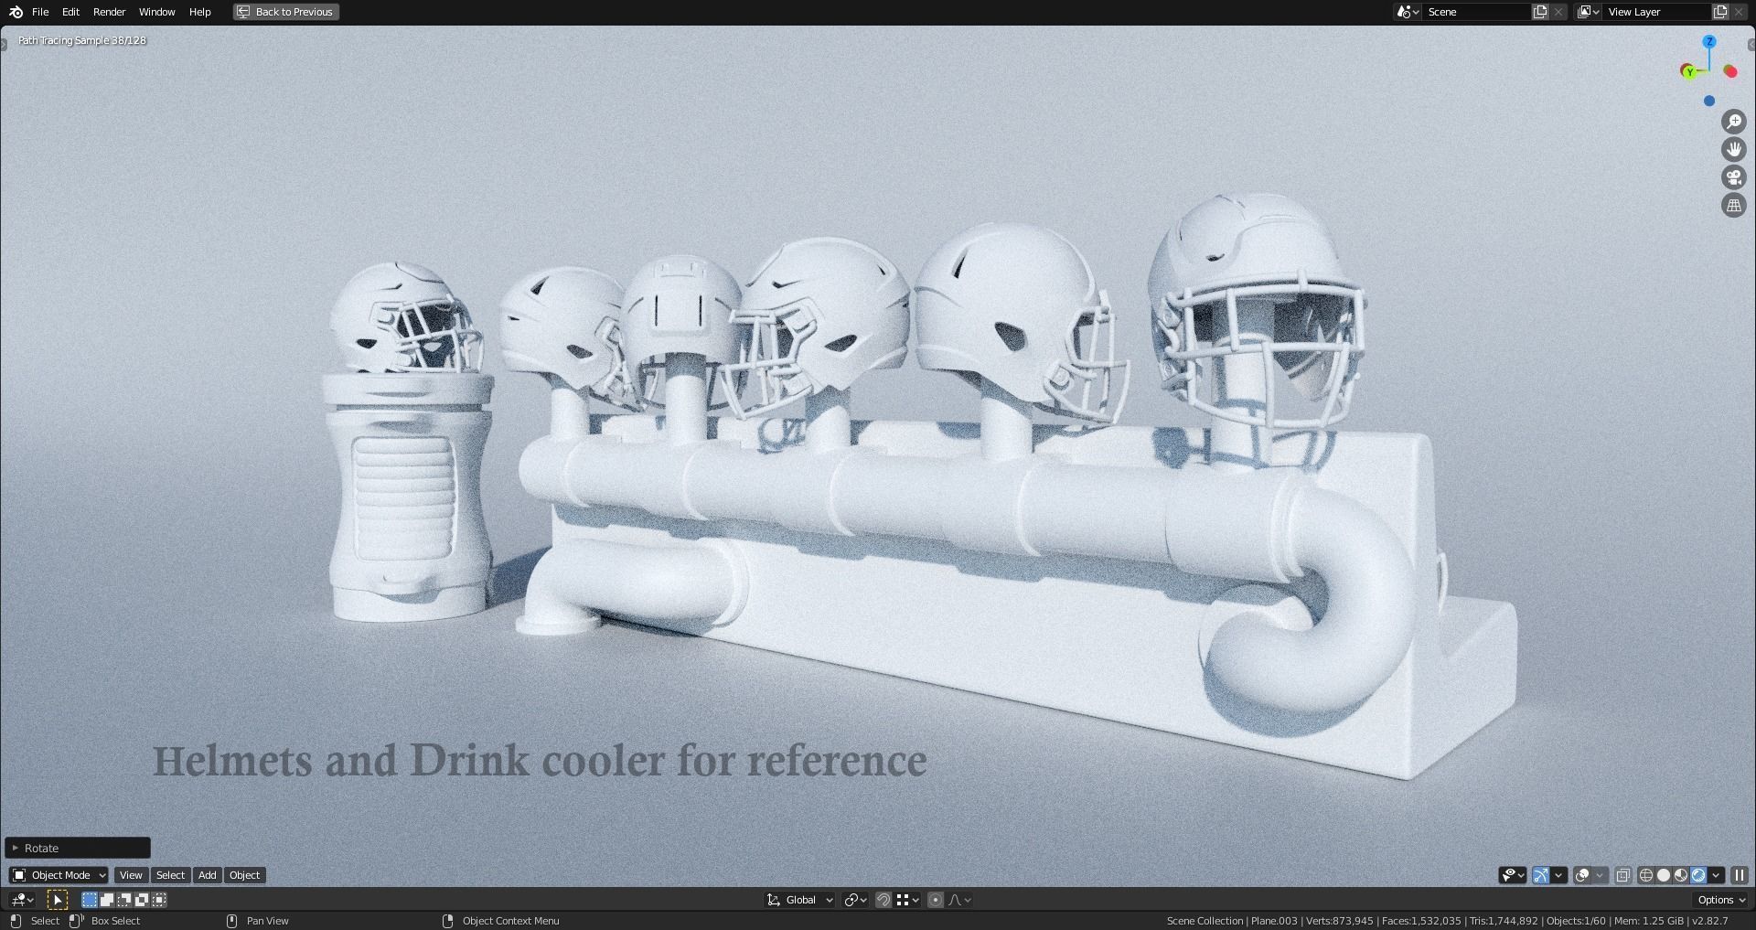The width and height of the screenshot is (1756, 930).
Task: Click the new scene icon
Action: tap(1540, 12)
